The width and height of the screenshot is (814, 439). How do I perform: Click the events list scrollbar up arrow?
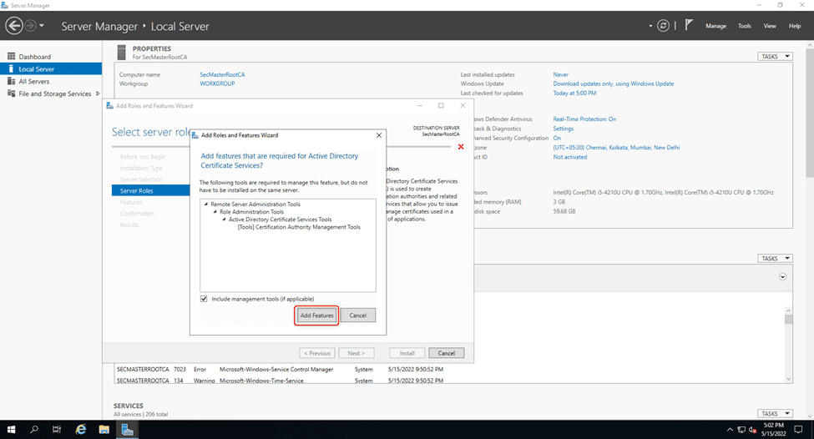[789, 310]
